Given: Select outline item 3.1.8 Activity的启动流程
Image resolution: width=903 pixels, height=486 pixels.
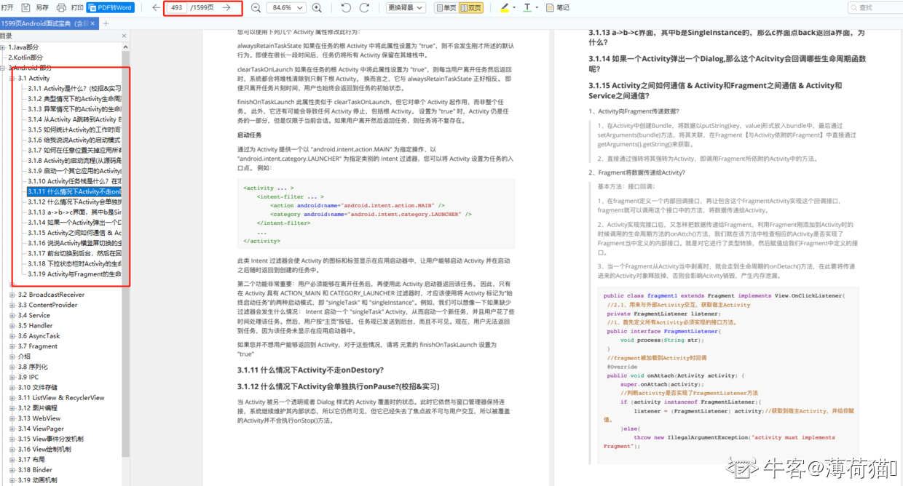Looking at the screenshot, I should pyautogui.click(x=74, y=161).
